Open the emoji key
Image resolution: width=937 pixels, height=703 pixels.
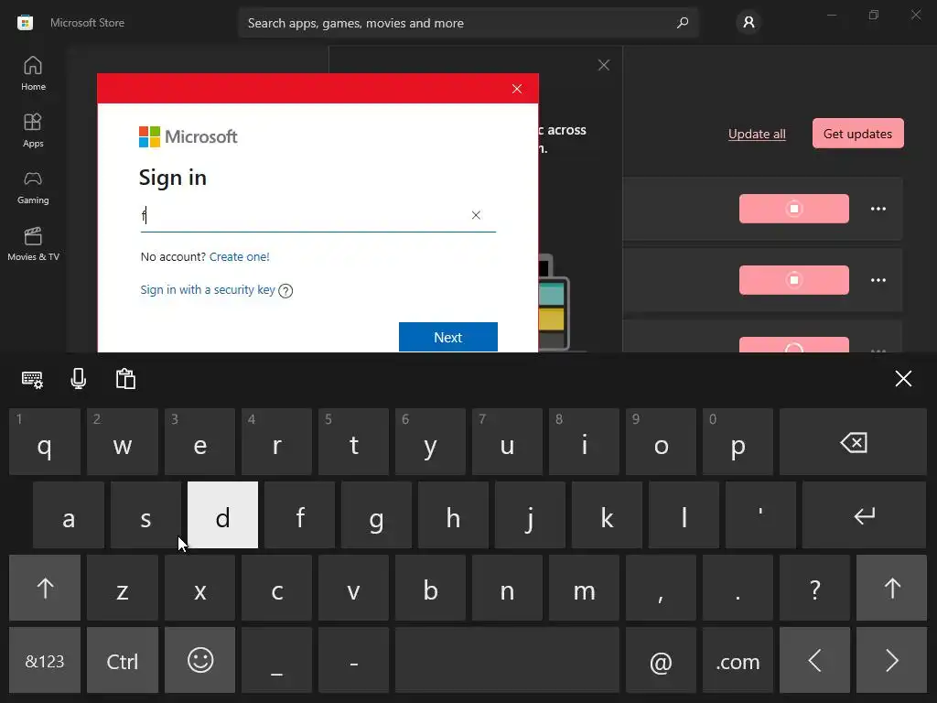click(200, 661)
